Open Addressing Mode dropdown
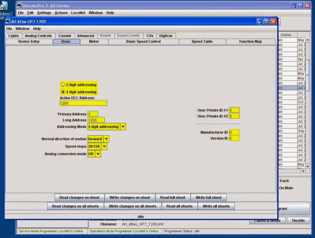 pyautogui.click(x=123, y=126)
